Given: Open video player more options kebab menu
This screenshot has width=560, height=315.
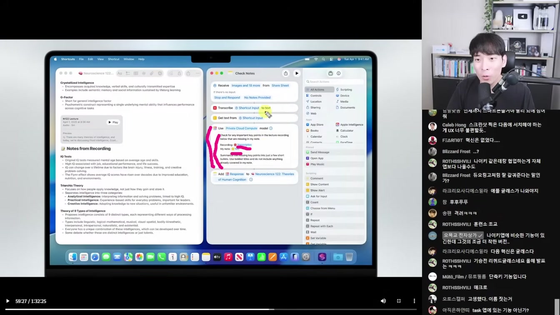Looking at the screenshot, I should pos(414,301).
